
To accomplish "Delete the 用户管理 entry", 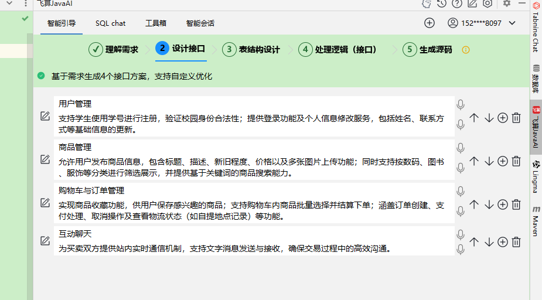I will pos(516,118).
